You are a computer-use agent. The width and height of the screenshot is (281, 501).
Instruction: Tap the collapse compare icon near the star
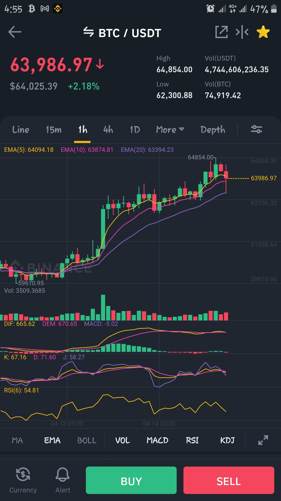(242, 32)
